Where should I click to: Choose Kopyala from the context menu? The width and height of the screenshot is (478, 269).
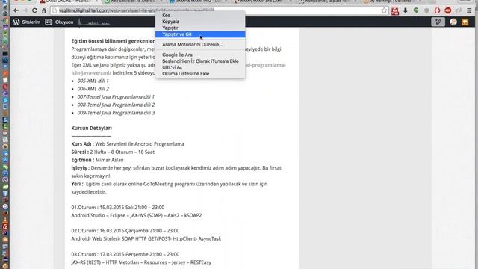[x=200, y=22]
